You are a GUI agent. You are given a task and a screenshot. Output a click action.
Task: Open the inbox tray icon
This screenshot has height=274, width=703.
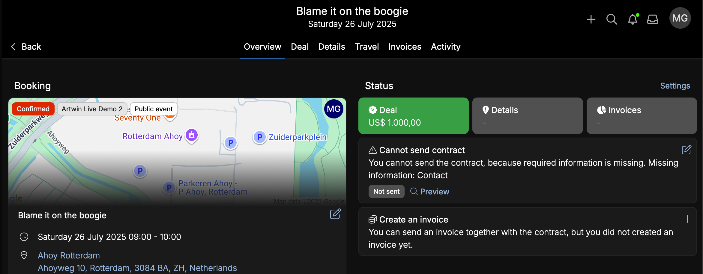(x=653, y=19)
